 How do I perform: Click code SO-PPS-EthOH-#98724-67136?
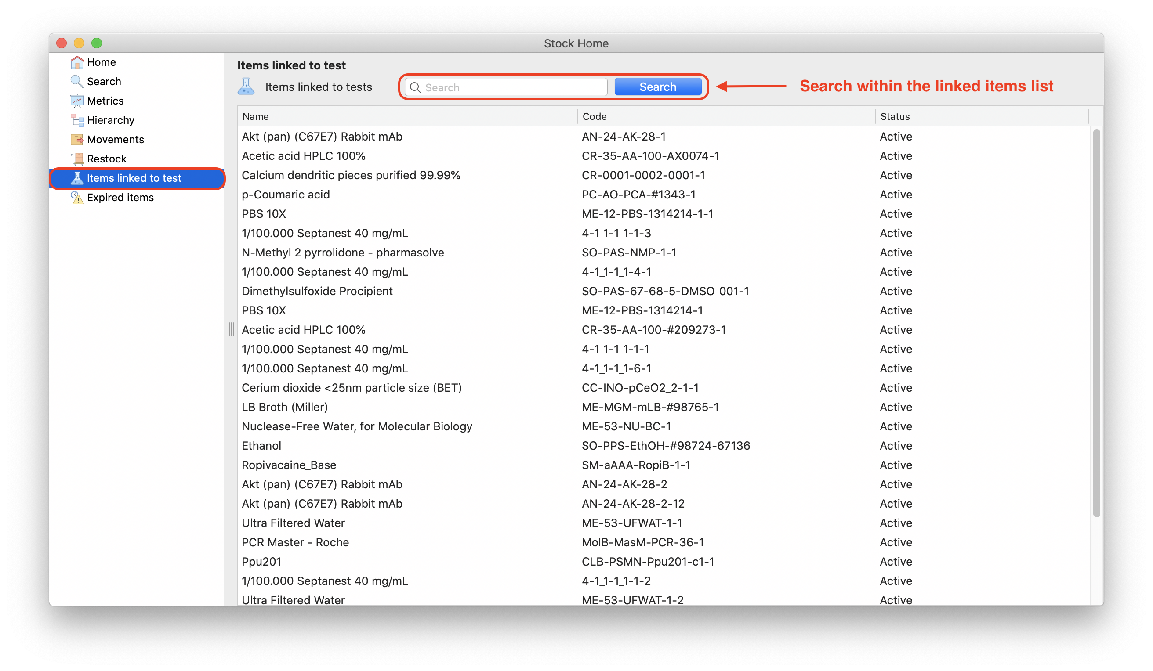[666, 446]
